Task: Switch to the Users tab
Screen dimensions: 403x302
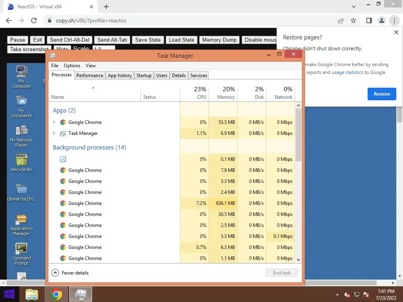Action: tap(162, 75)
